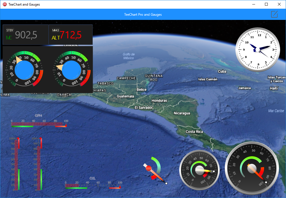The height and width of the screenshot is (198, 286).
Task: Maximize the TeeChart and Gauges window
Action: [266, 4]
